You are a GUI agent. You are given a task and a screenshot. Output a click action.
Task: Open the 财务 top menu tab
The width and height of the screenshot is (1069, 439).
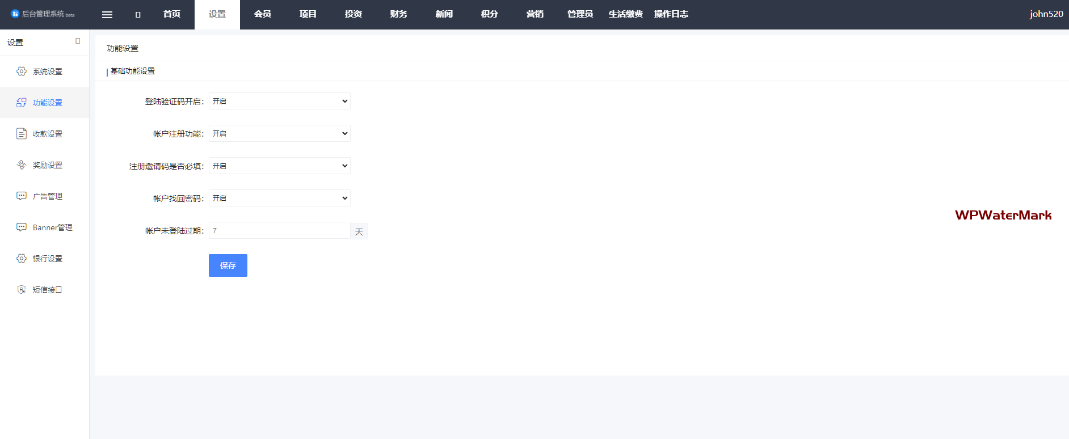tap(398, 14)
